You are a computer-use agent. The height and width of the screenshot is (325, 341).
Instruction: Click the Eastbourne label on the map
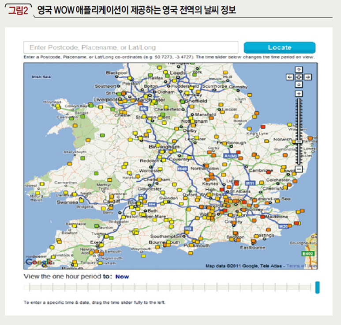[x=252, y=248]
